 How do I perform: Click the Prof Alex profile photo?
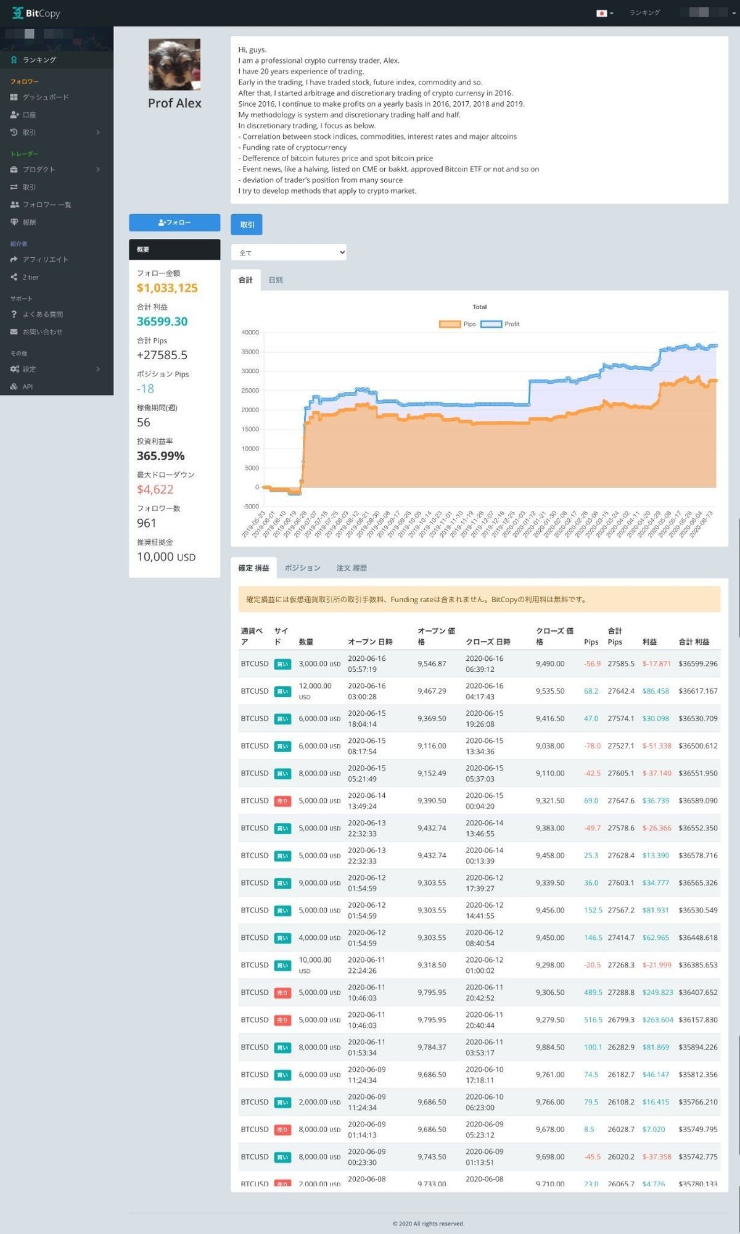coord(175,65)
